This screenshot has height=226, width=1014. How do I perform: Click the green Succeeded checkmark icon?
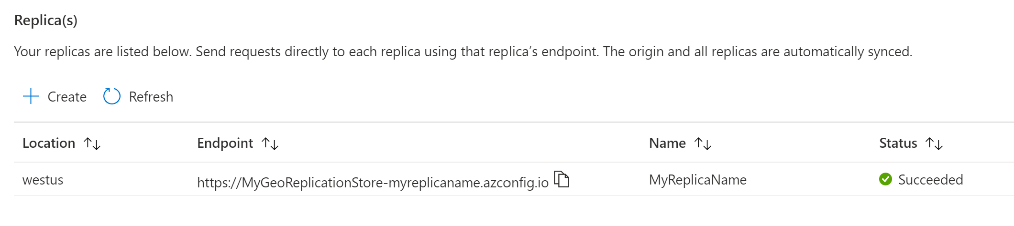pos(885,179)
